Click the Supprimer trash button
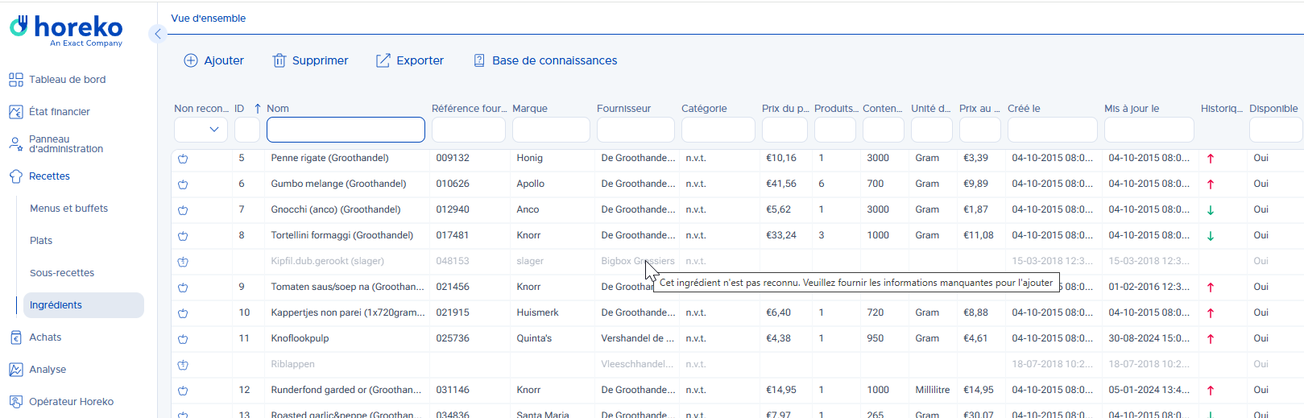 [310, 60]
